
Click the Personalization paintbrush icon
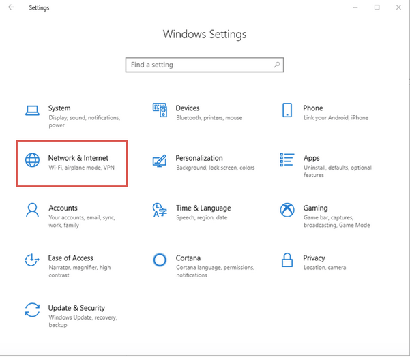coord(160,161)
